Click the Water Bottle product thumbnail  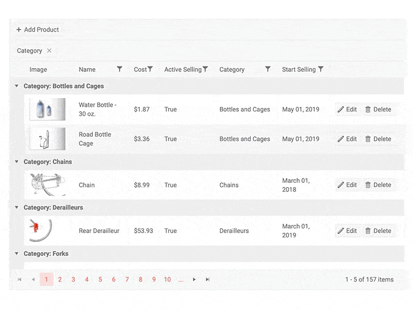(47, 109)
